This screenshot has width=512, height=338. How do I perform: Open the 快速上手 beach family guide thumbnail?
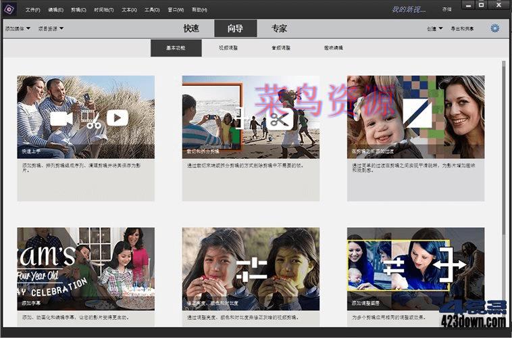click(86, 117)
